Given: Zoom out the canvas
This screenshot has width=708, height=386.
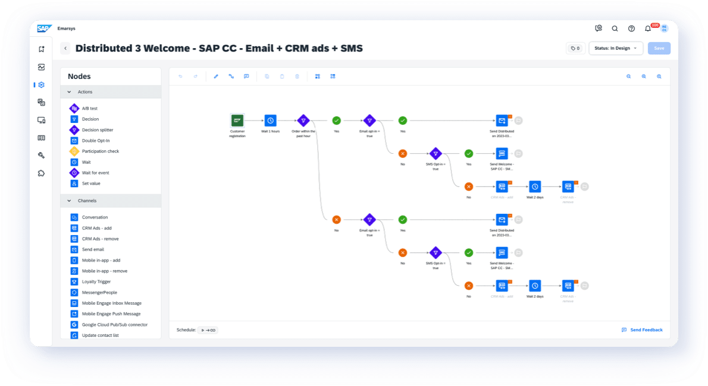Looking at the screenshot, I should click(x=628, y=77).
